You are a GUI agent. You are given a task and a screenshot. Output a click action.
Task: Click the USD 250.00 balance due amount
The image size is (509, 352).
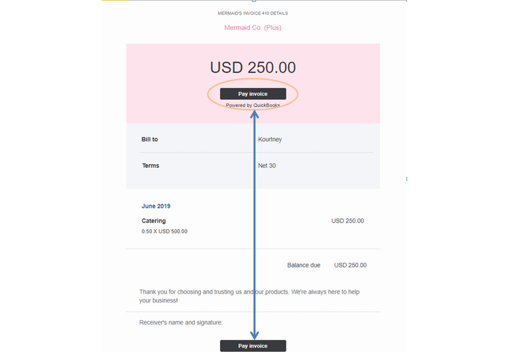(x=351, y=265)
